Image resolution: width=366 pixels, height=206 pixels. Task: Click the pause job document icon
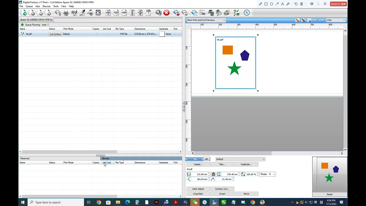pos(48,13)
